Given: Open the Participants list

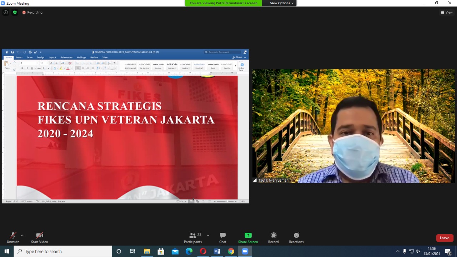Looking at the screenshot, I should (x=193, y=237).
